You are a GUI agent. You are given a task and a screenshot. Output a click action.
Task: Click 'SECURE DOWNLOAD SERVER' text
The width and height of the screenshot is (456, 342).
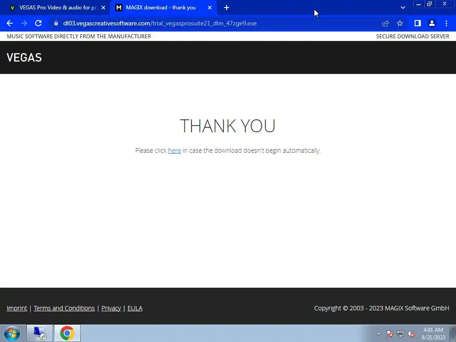(x=413, y=37)
